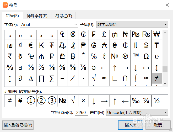173x132 pixels.
Task: Choose the square root symbol in grid
Action: tap(94, 78)
